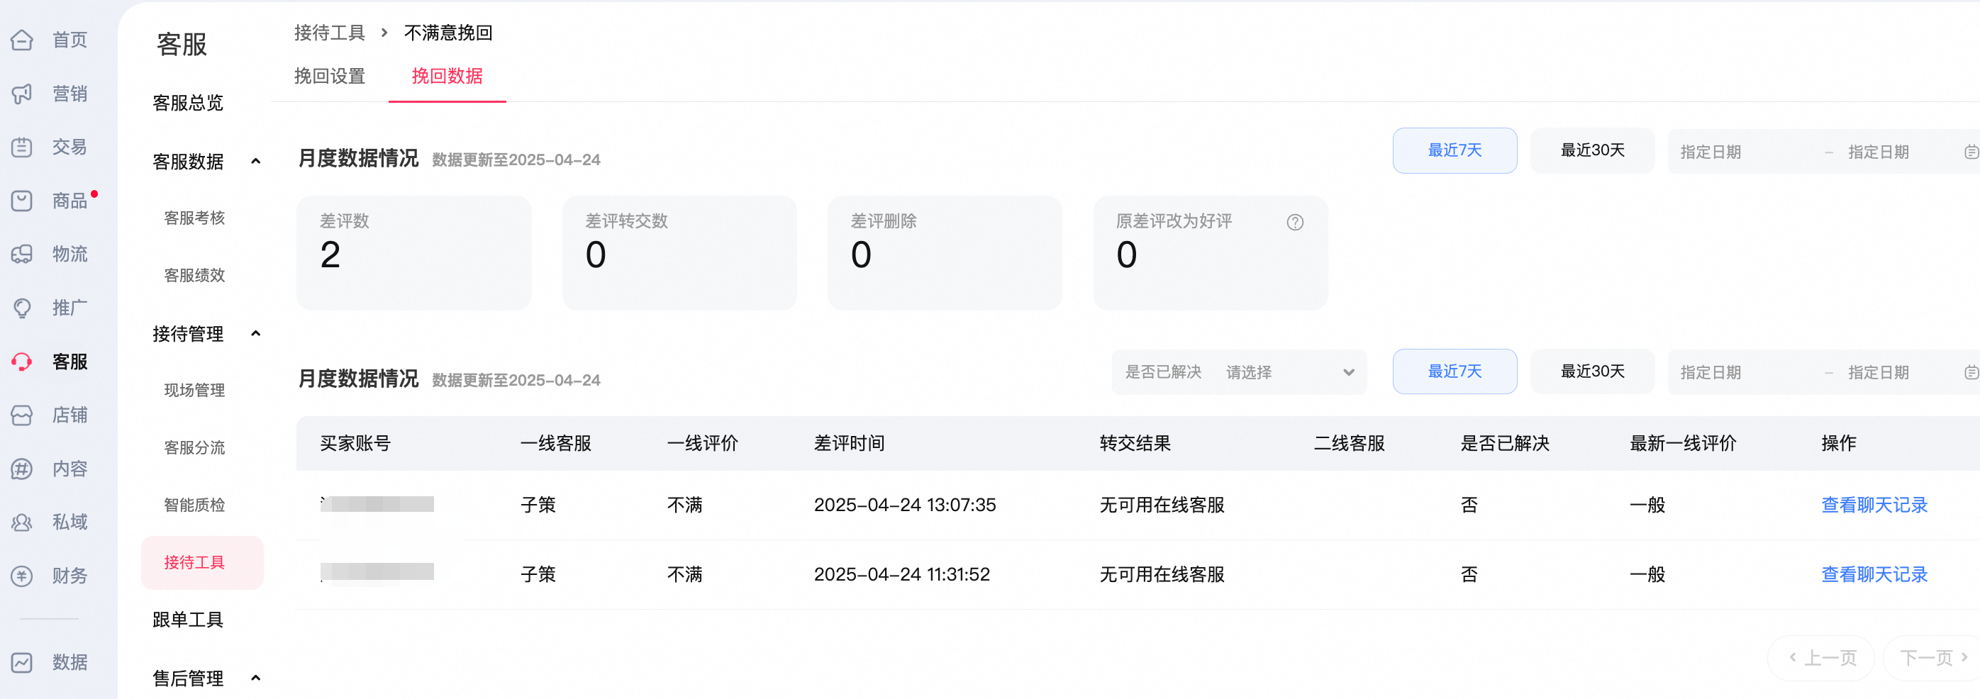Click the 最新一线评价 column header
The image size is (1980, 699).
tap(1684, 443)
